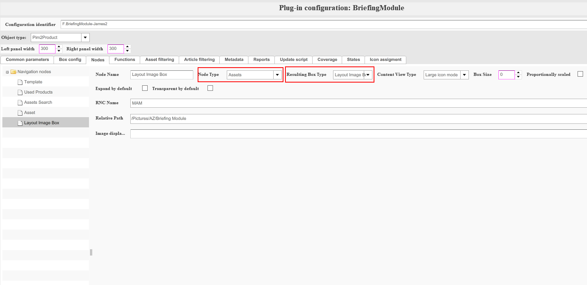
Task: Open the Resulting Box Type dropdown
Action: click(x=368, y=75)
